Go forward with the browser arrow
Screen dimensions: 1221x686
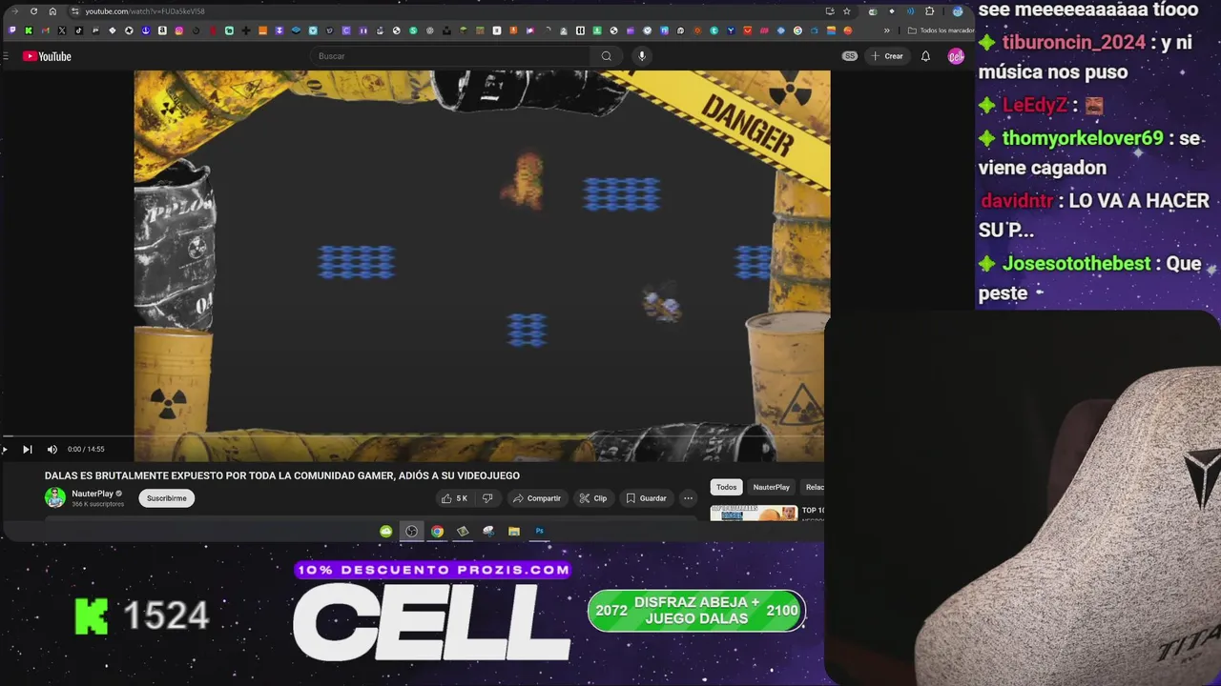coord(14,11)
